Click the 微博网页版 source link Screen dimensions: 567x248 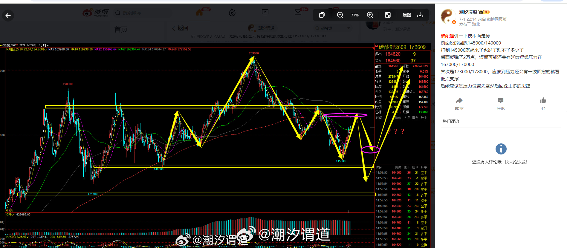pyautogui.click(x=497, y=19)
